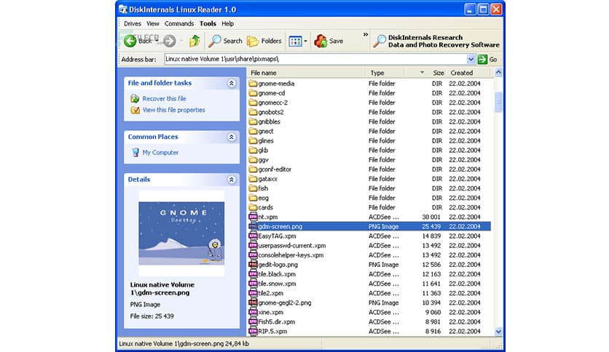The height and width of the screenshot is (352, 609).
Task: Click into the address bar path field
Action: (315, 60)
